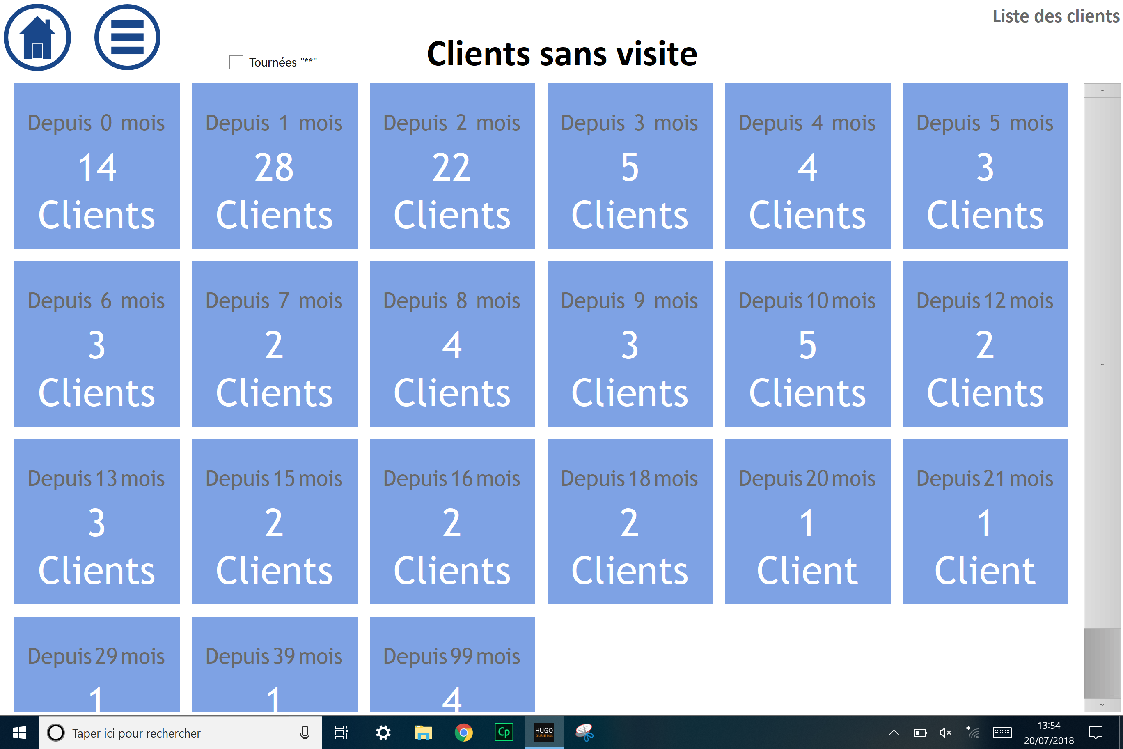Image resolution: width=1123 pixels, height=749 pixels.
Task: Open Task View in taskbar
Action: [x=341, y=733]
